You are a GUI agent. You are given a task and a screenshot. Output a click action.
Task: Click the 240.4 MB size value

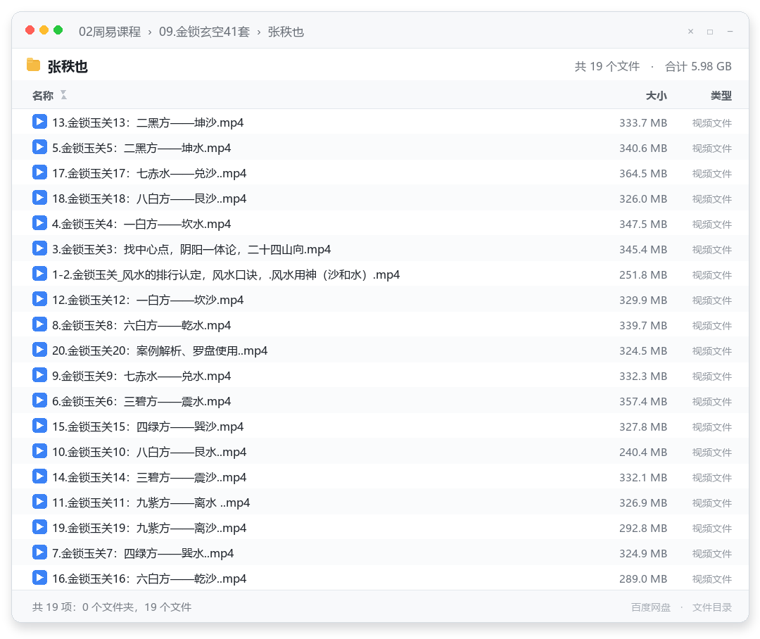(643, 453)
